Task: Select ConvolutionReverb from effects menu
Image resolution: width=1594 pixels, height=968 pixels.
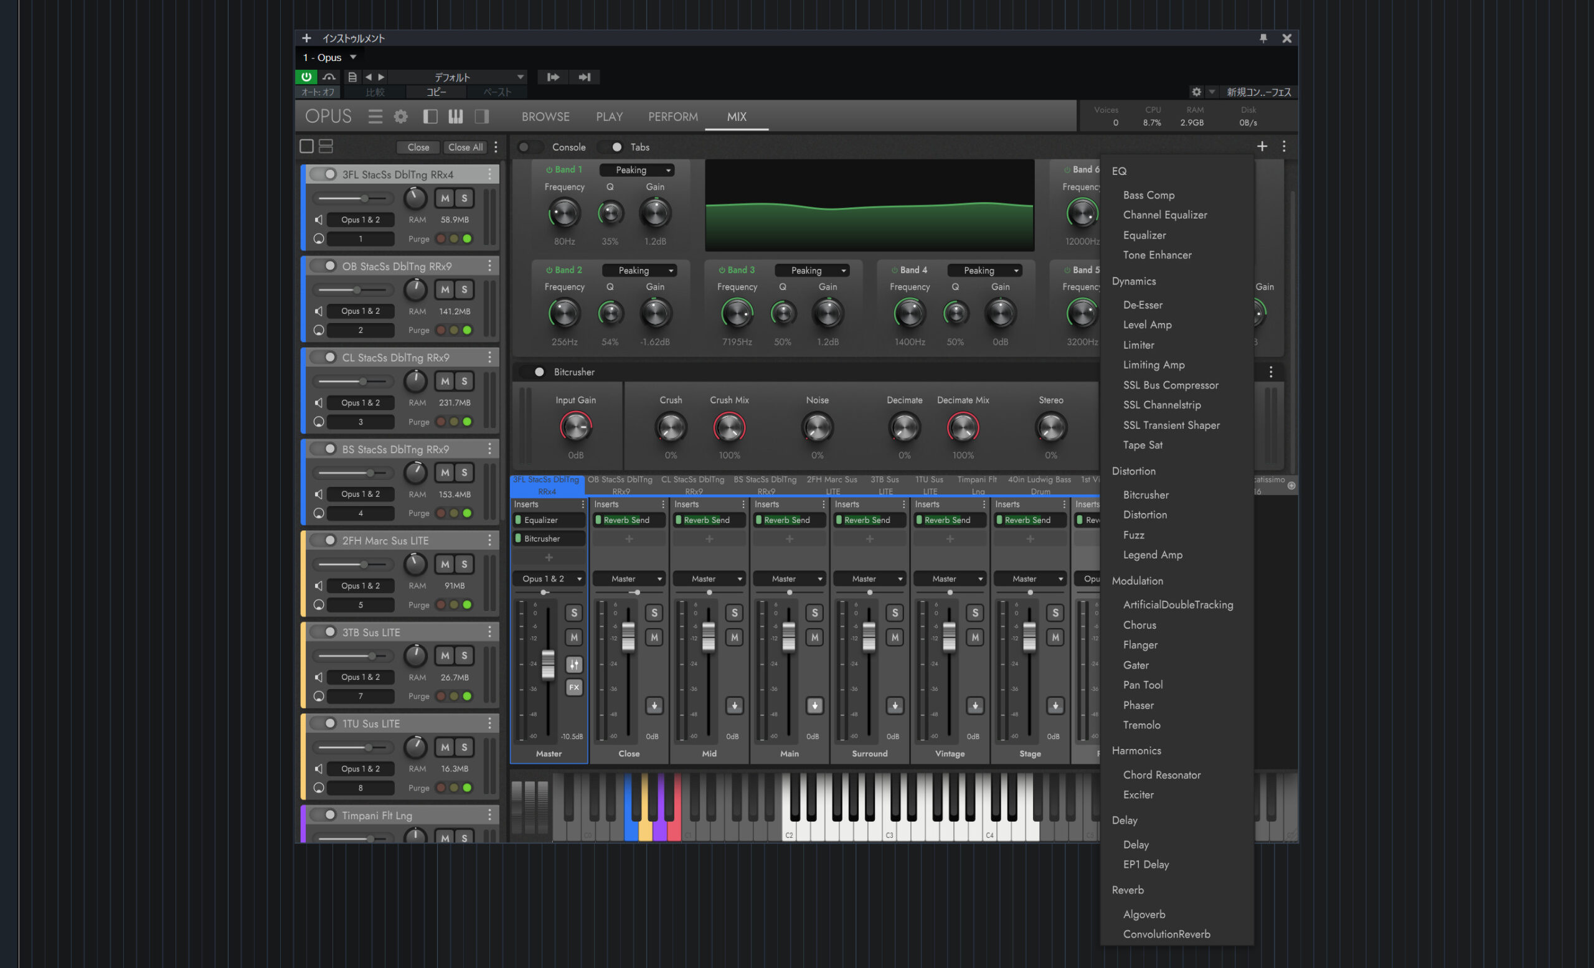Action: coord(1166,934)
